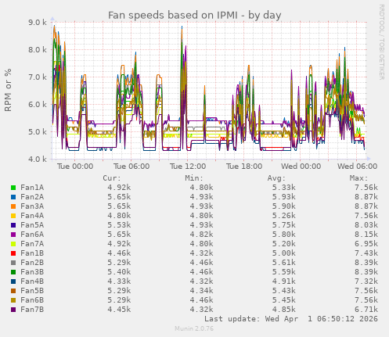Click the 'RPM or %' vertical axis title

[x=8, y=90]
